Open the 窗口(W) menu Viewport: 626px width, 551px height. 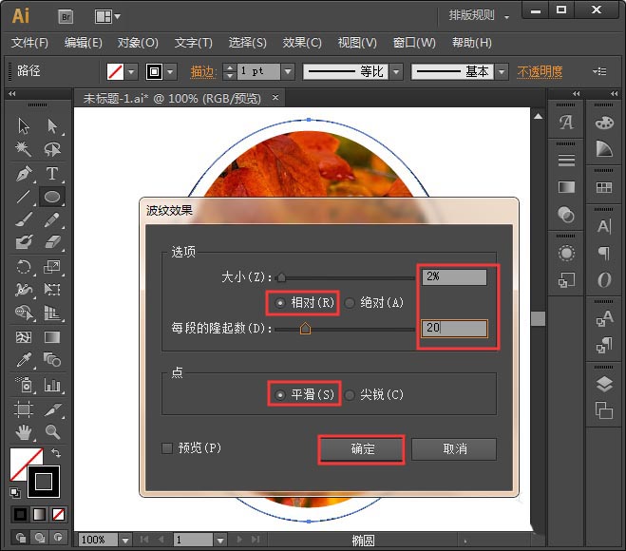click(414, 43)
